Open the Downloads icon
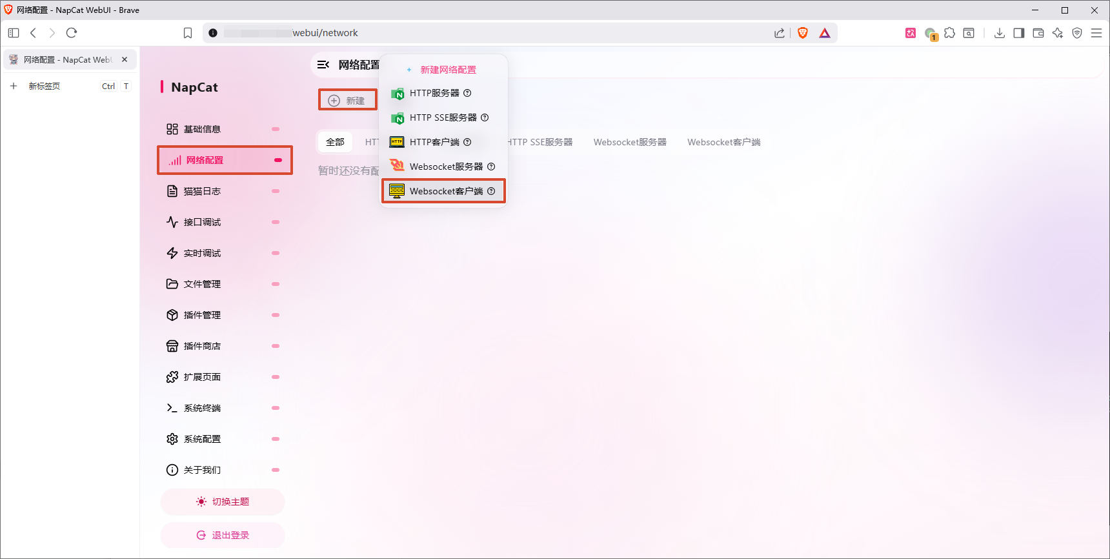The width and height of the screenshot is (1110, 559). click(x=1000, y=33)
